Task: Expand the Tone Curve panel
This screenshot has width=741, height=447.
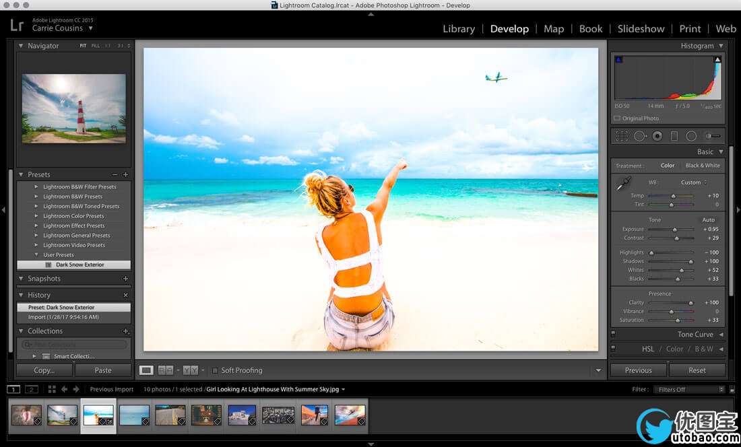Action: [721, 334]
